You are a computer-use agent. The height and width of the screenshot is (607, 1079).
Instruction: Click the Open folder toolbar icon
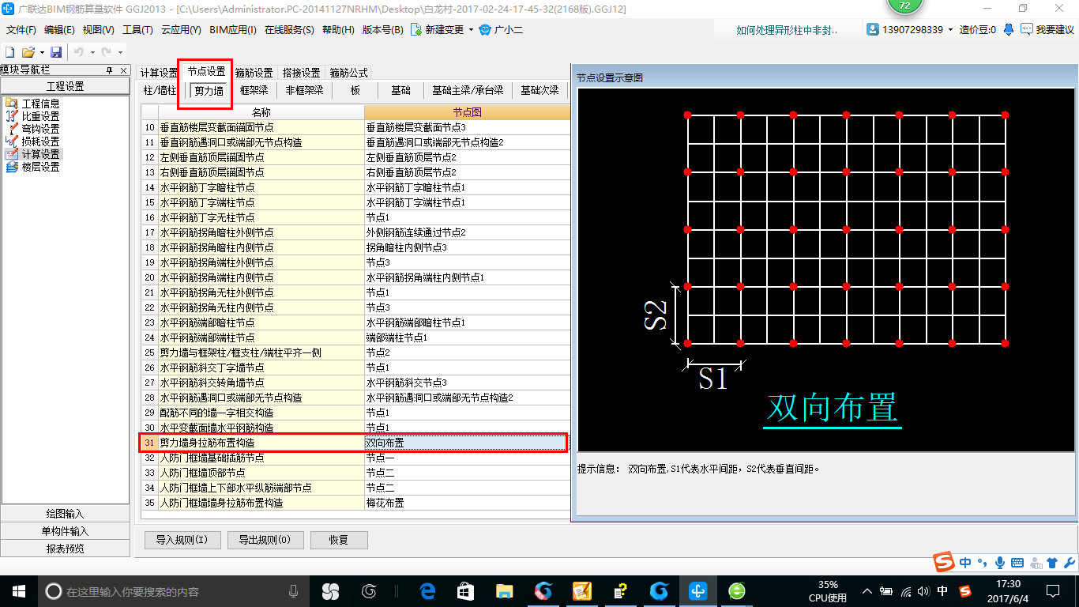click(x=28, y=51)
